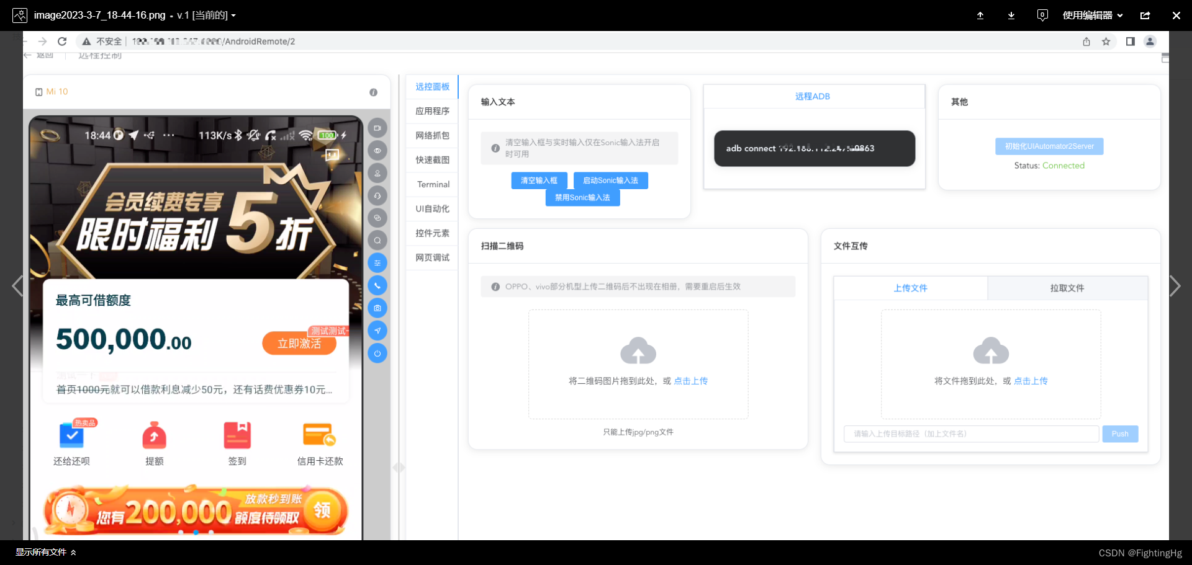1192x565 pixels.
Task: Click the Push button
Action: [x=1120, y=434]
